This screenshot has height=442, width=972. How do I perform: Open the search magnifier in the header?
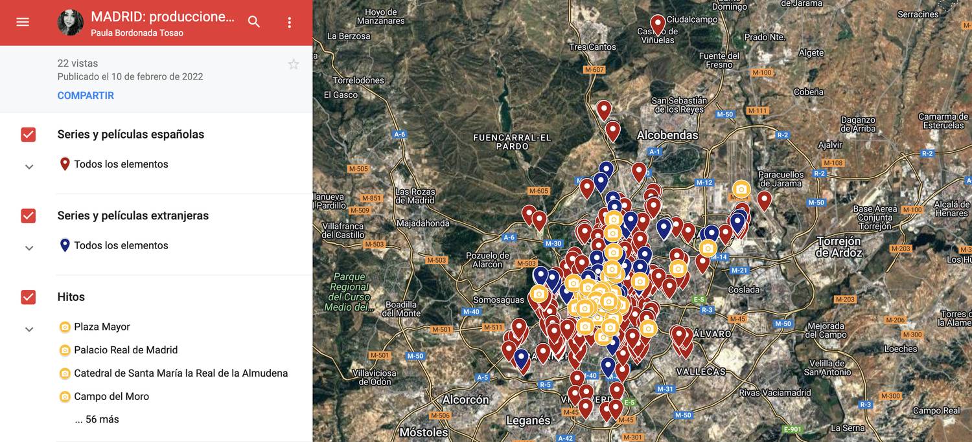(254, 22)
